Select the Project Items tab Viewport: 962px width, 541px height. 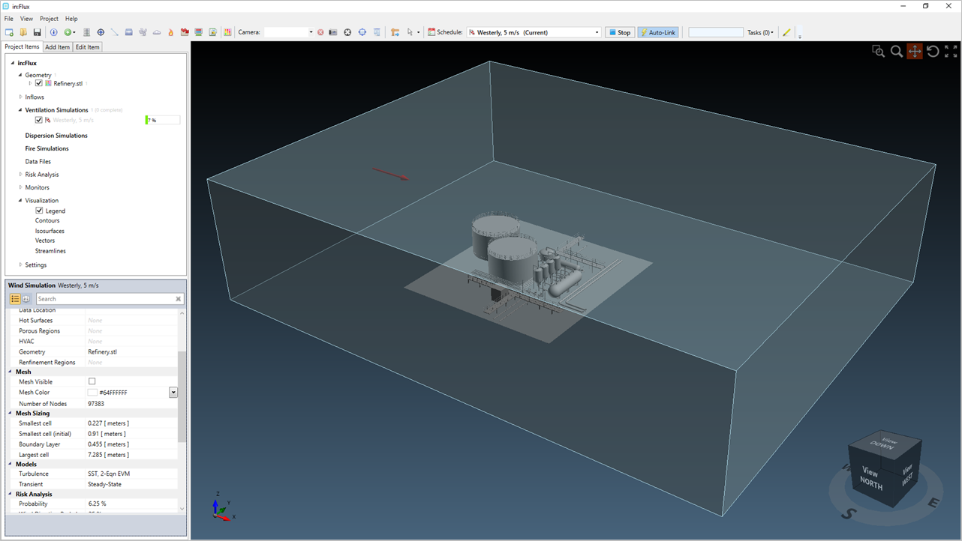22,46
